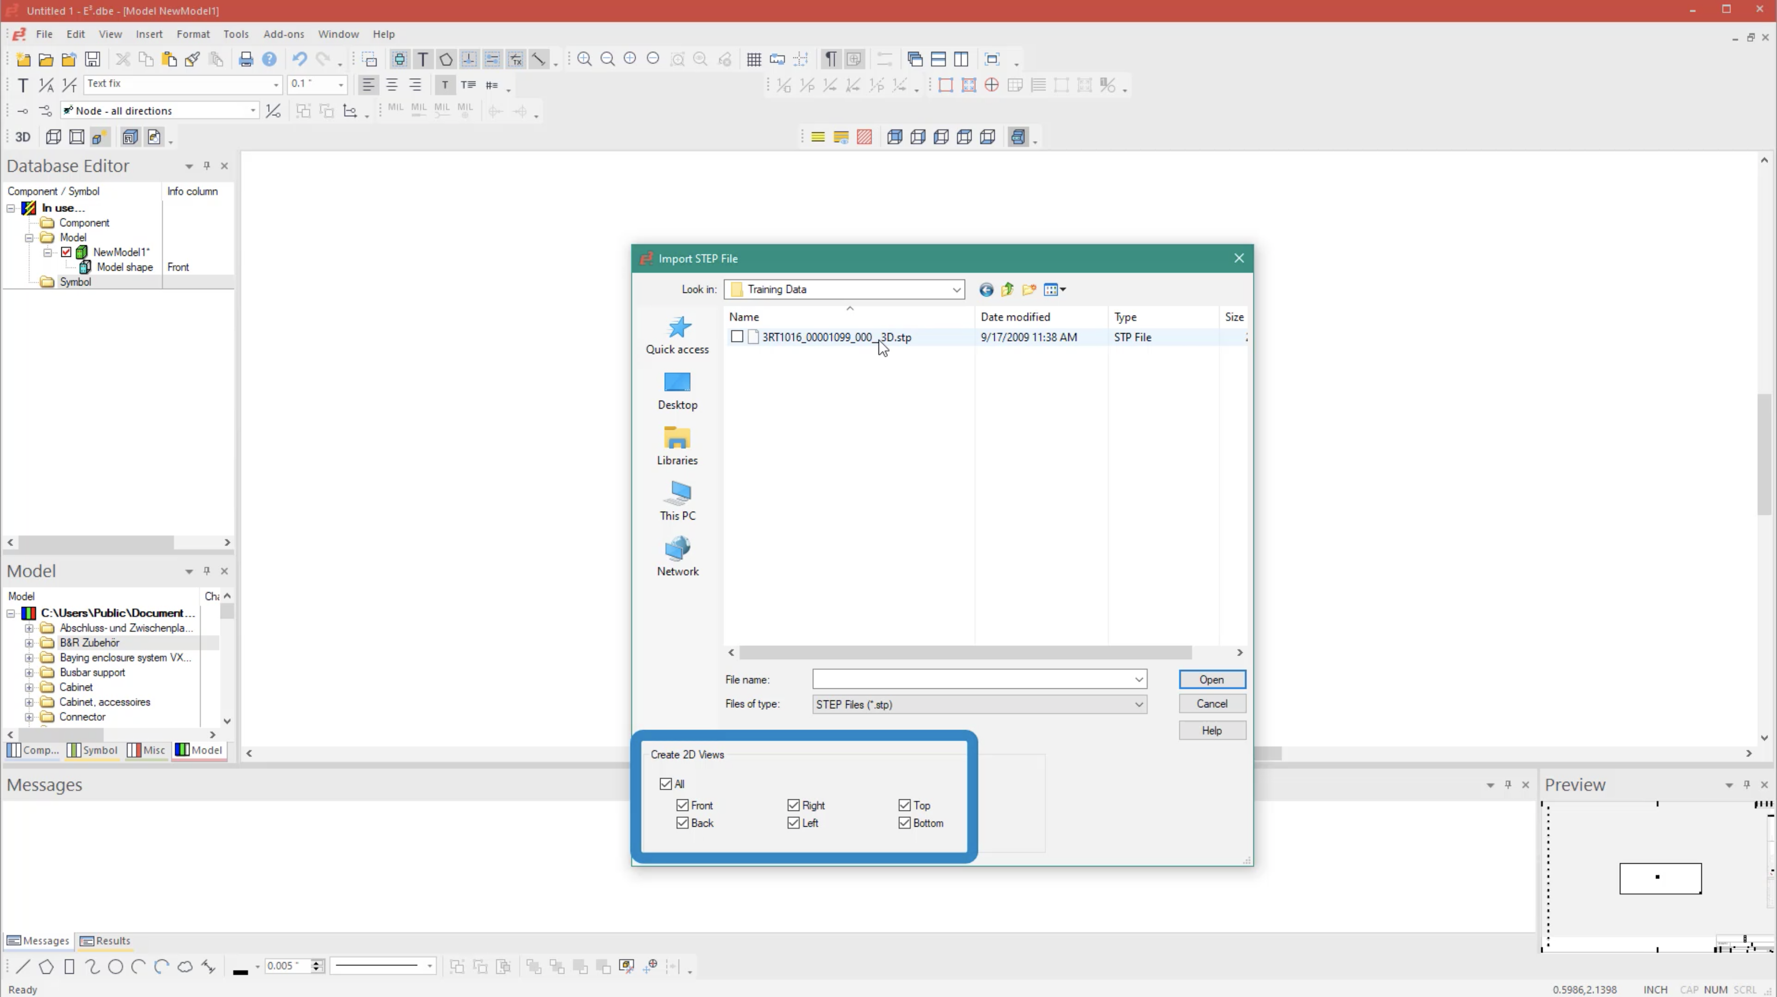Open the Add-ons menu
The width and height of the screenshot is (1777, 997).
[283, 34]
